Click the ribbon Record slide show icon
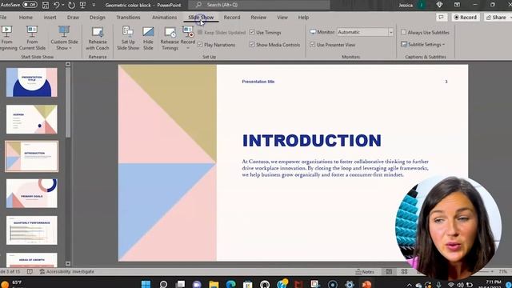The width and height of the screenshot is (512, 288). click(x=188, y=32)
